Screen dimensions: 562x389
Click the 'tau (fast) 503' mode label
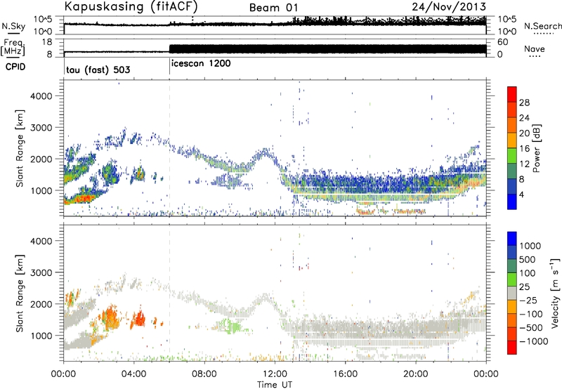98,70
